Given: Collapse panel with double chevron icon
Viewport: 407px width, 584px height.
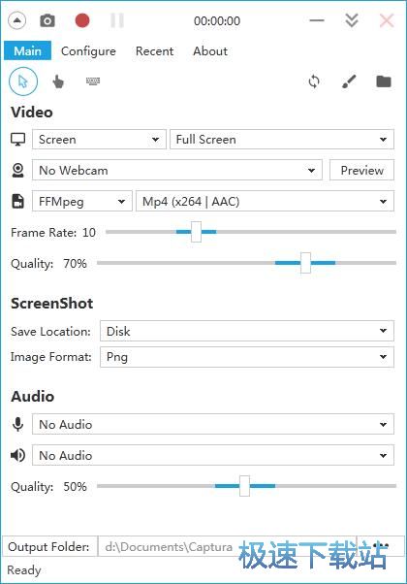Looking at the screenshot, I should (x=352, y=21).
